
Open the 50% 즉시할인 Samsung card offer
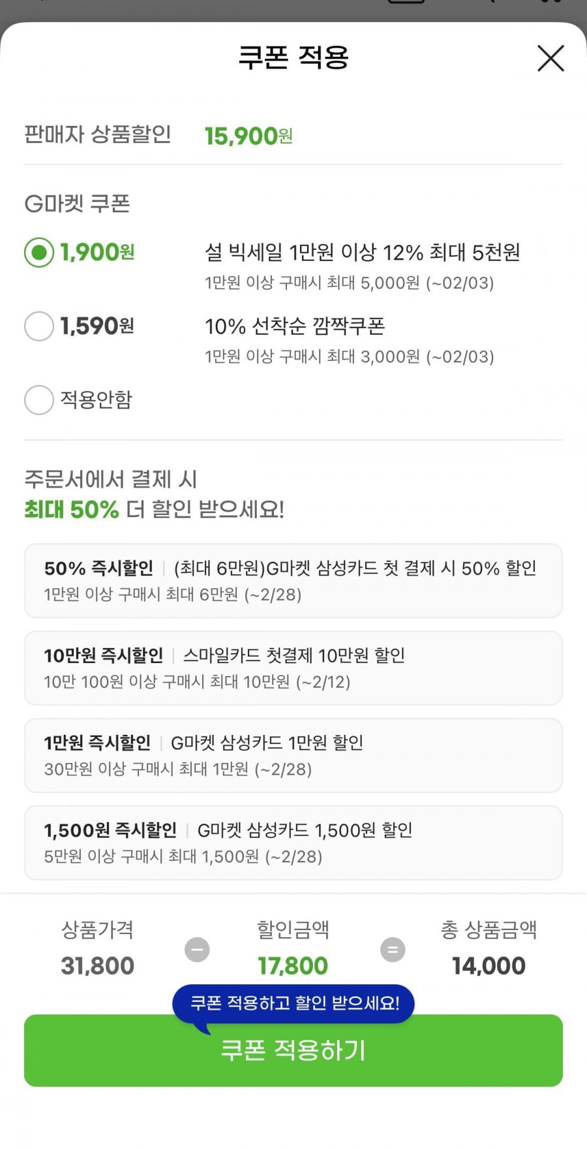(293, 581)
